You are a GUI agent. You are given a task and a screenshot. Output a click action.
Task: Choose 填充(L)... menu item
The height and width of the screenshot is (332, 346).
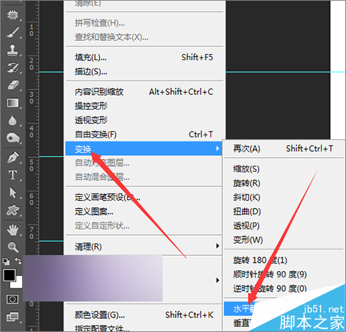(x=145, y=58)
